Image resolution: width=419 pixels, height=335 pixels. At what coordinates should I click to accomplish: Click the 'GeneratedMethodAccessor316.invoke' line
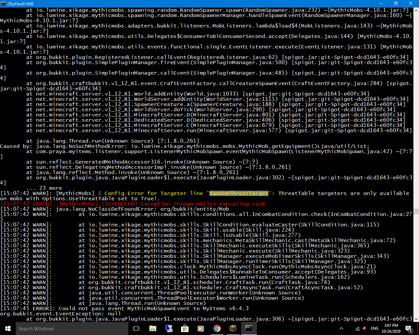(x=142, y=162)
